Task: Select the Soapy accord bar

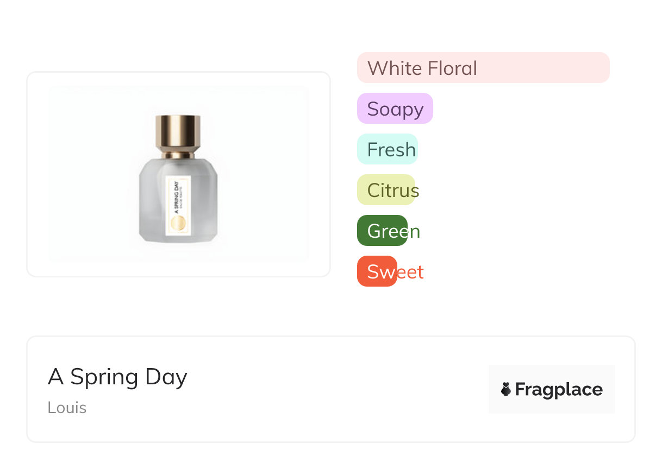Action: 395,109
